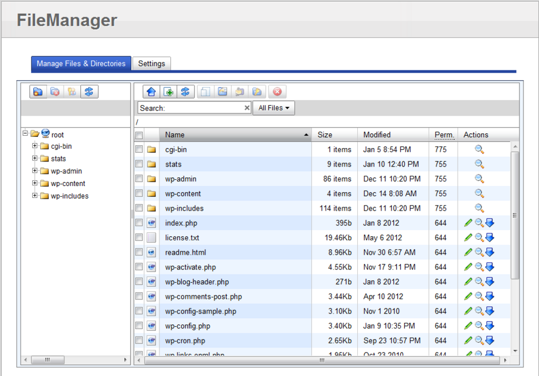539x376 pixels.
Task: Click tree panel horizontal scrollbar thumb
Action: coord(48,360)
